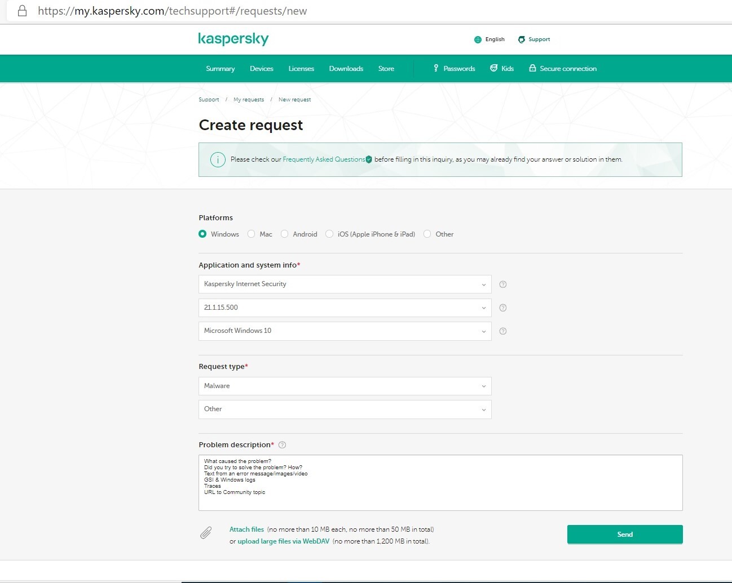The image size is (732, 583).
Task: Open the Devices menu item
Action: (x=262, y=69)
